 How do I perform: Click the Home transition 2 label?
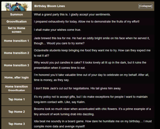17,53
